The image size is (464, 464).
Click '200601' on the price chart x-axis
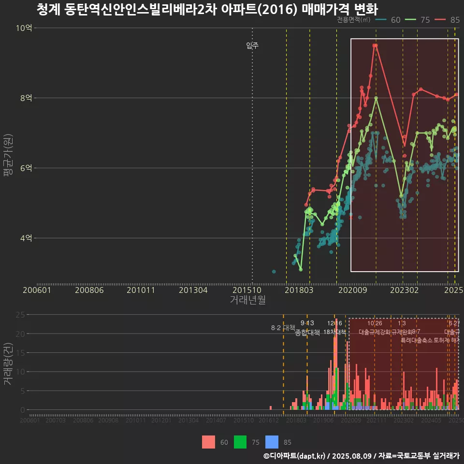[37, 290]
